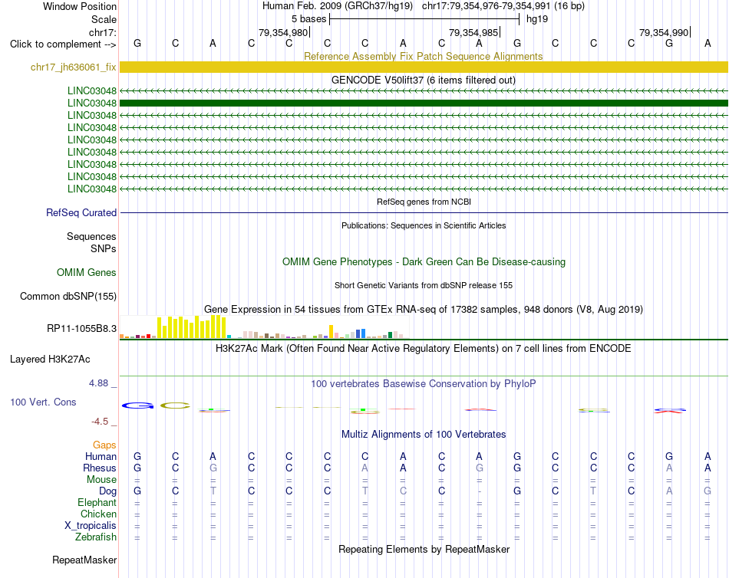Click the 5 bases scale bar
This screenshot has width=729, height=578.
(424, 19)
